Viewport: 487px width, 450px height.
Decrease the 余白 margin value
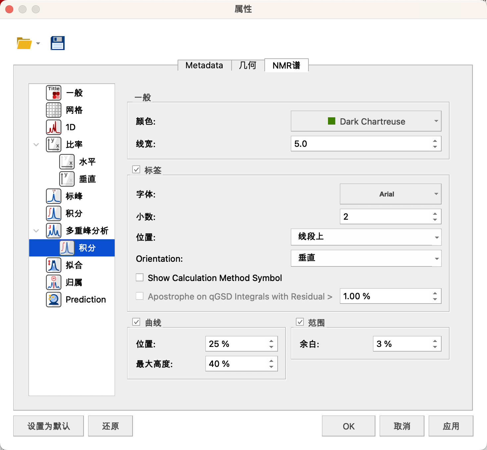pyautogui.click(x=435, y=347)
